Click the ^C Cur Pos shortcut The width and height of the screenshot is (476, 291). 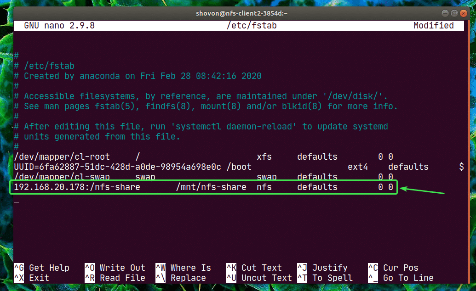click(x=393, y=268)
